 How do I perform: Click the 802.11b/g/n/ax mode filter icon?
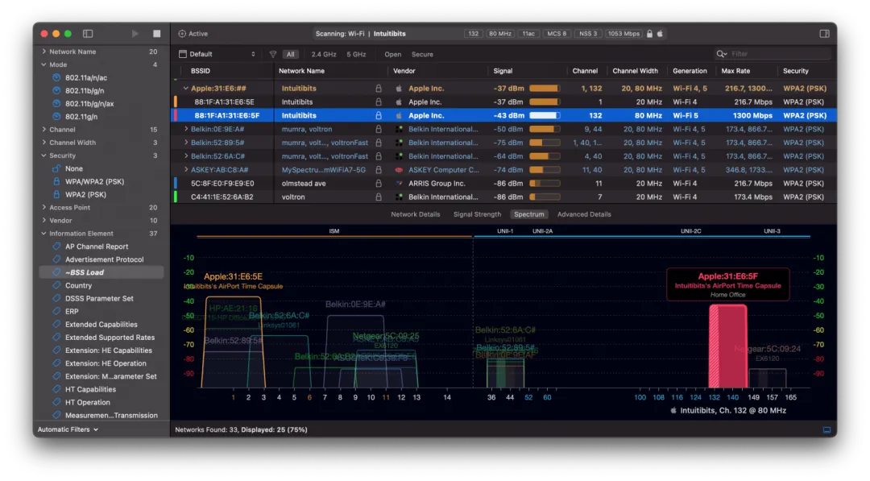tap(56, 104)
